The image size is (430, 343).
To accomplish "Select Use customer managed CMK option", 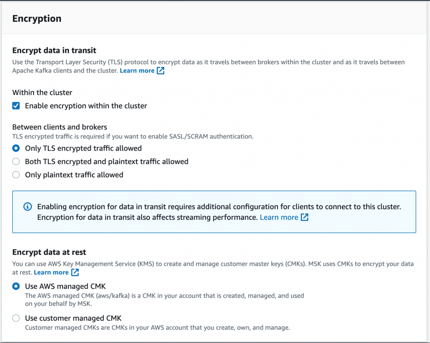I will click(16, 318).
